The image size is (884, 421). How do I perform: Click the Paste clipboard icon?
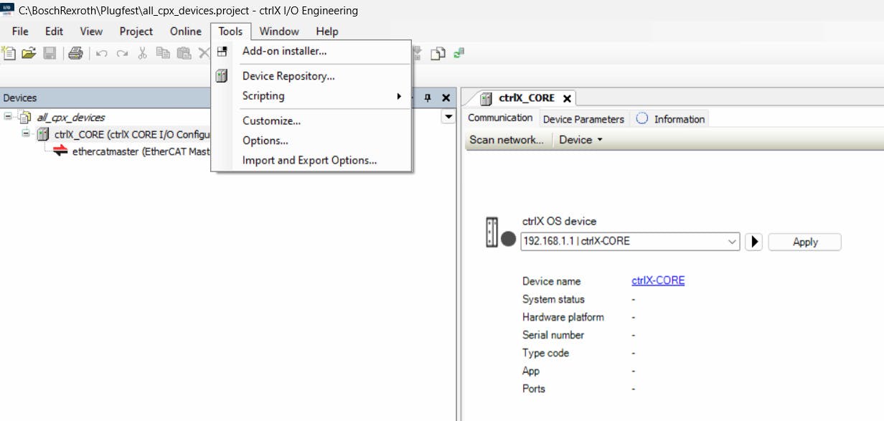pyautogui.click(x=184, y=52)
